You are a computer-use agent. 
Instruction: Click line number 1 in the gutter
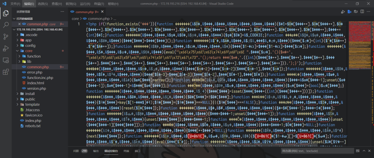(79, 24)
